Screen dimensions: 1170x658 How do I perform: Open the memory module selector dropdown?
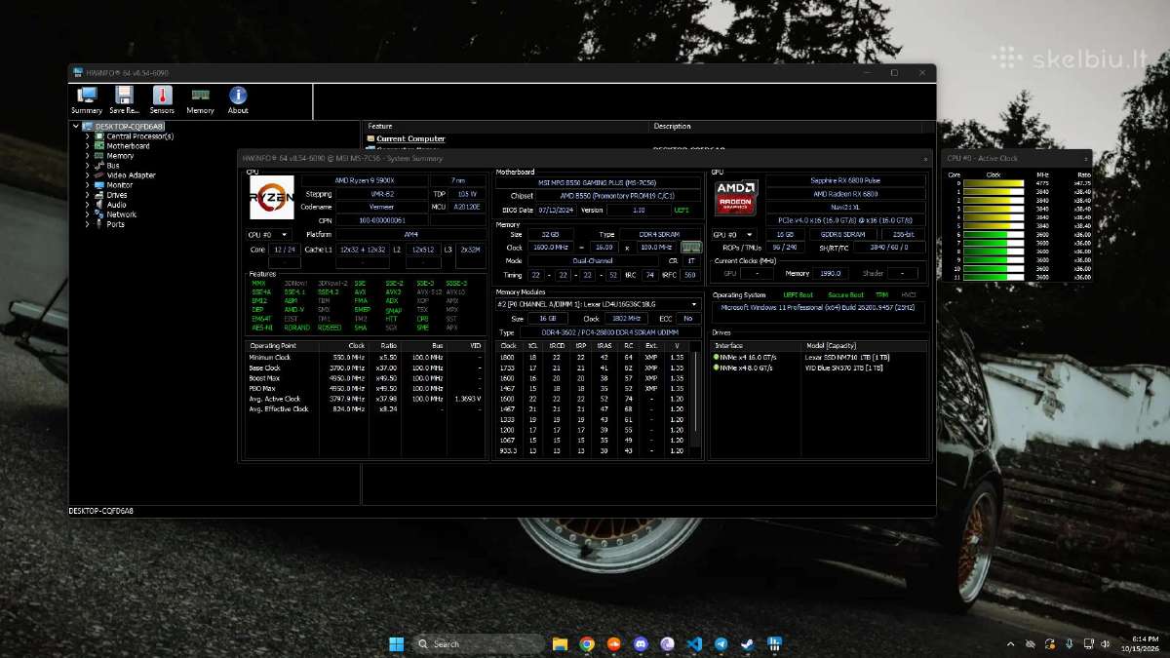598,304
